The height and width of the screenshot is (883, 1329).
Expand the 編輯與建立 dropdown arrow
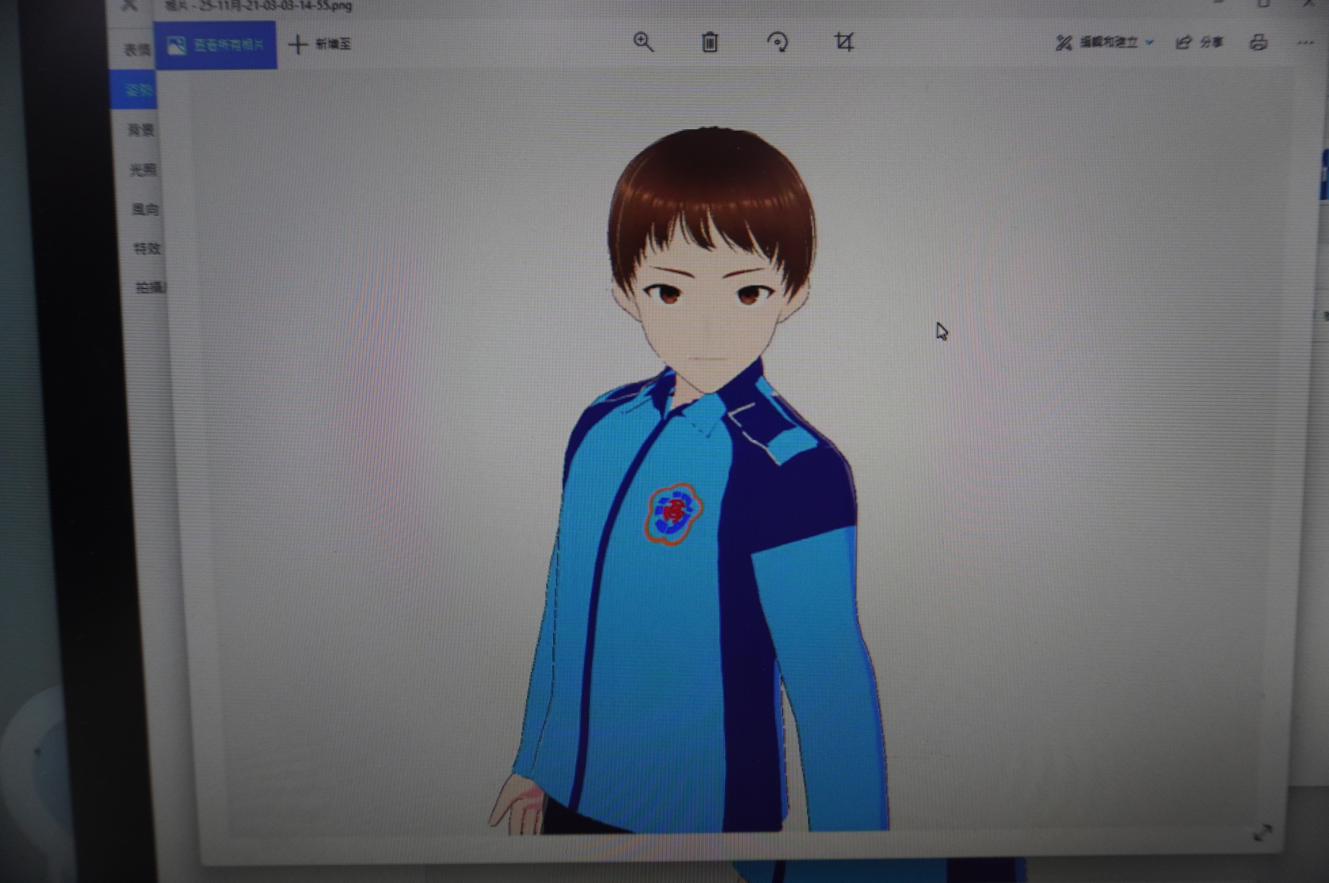point(1150,42)
